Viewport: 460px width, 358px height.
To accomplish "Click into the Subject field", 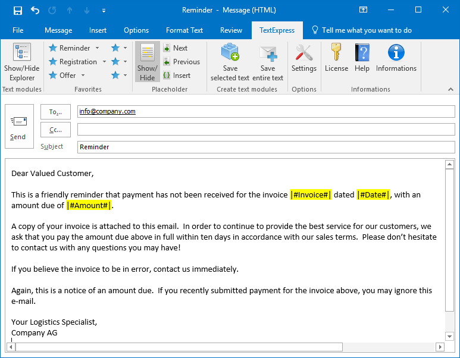I will coord(265,147).
